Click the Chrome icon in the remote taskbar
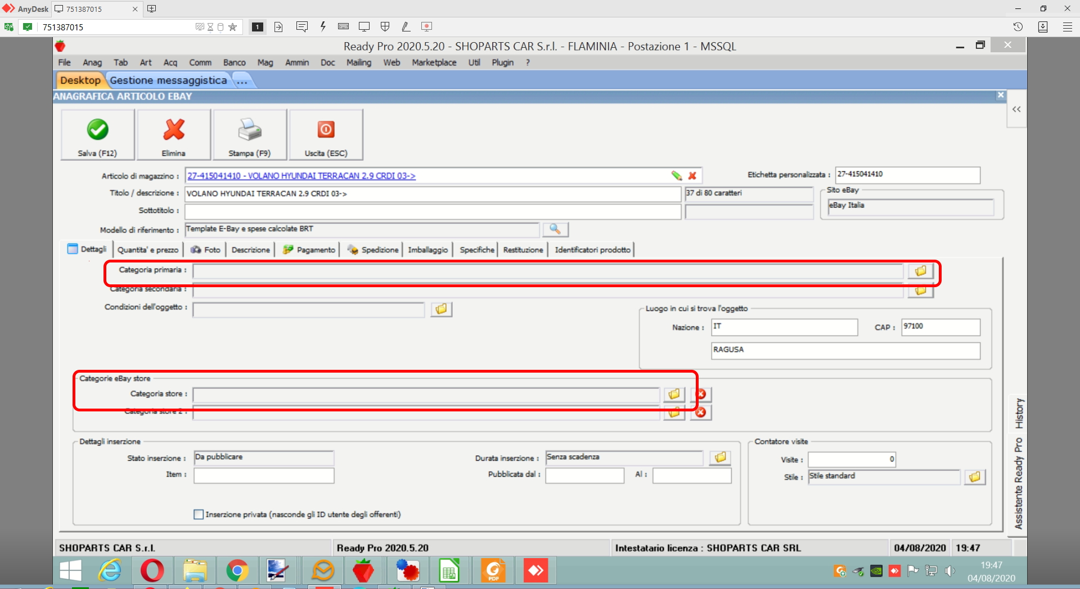Screen dimensions: 1080x589 237,571
